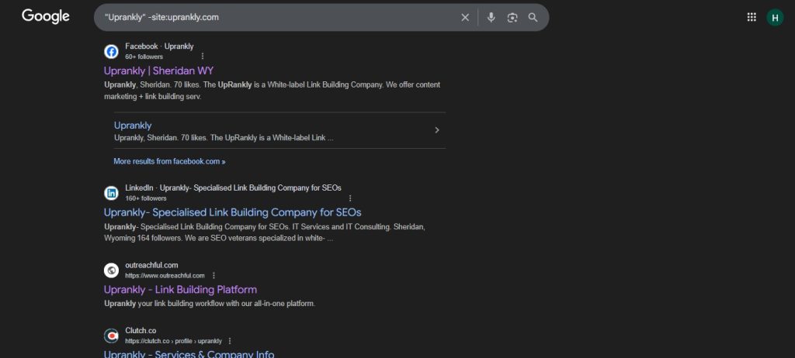Submit search with magnifier icon

533,17
